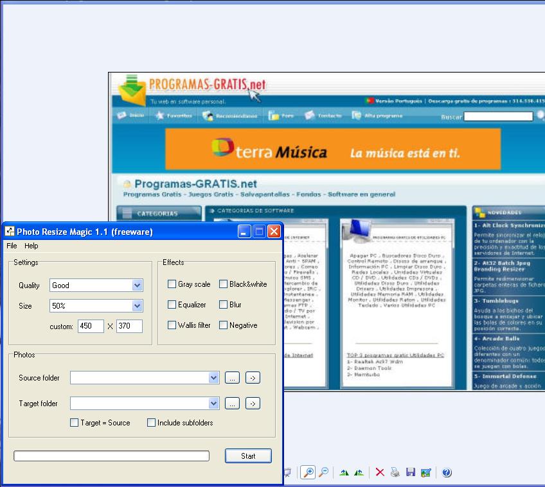This screenshot has width=545, height=487.
Task: Open the Size dropdown showing 50%
Action: [138, 306]
